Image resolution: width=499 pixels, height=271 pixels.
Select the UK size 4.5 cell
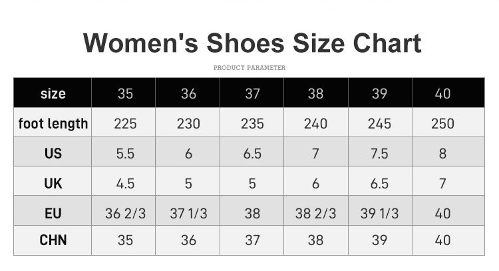(125, 183)
